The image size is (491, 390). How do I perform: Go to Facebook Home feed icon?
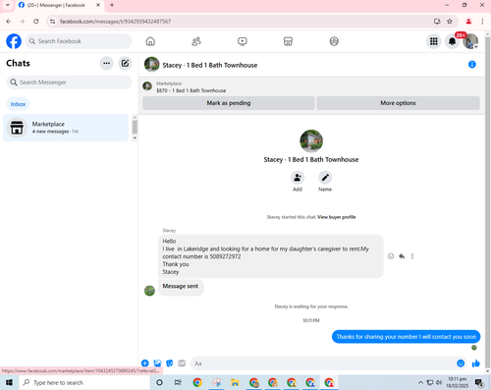coord(150,41)
